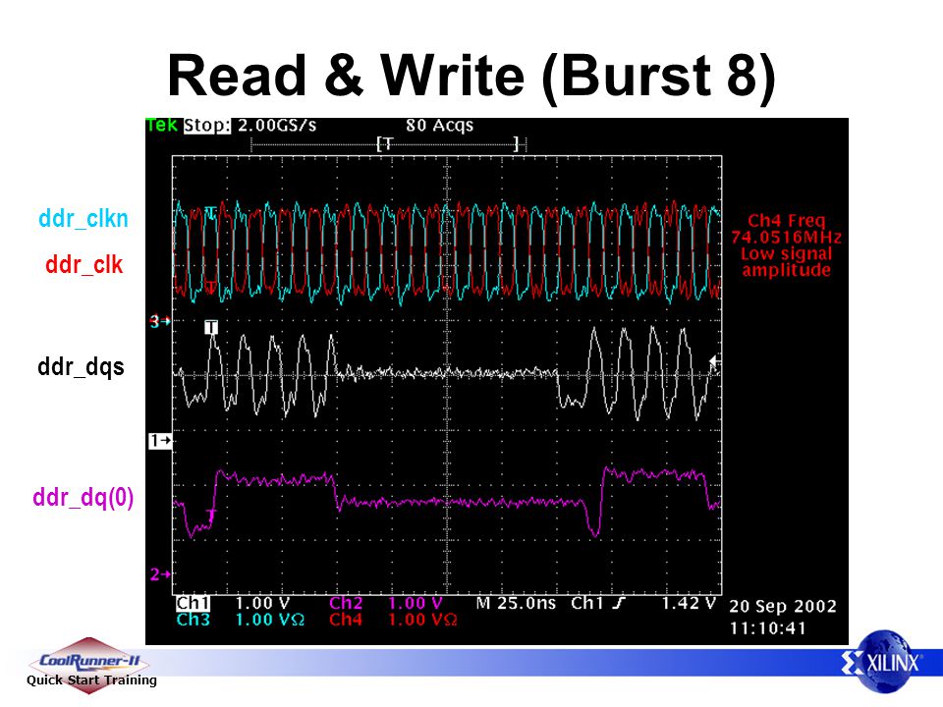Viewport: 943px width, 707px height.
Task: Click the Ch1 rising-edge trigger source readout
Action: [598, 603]
